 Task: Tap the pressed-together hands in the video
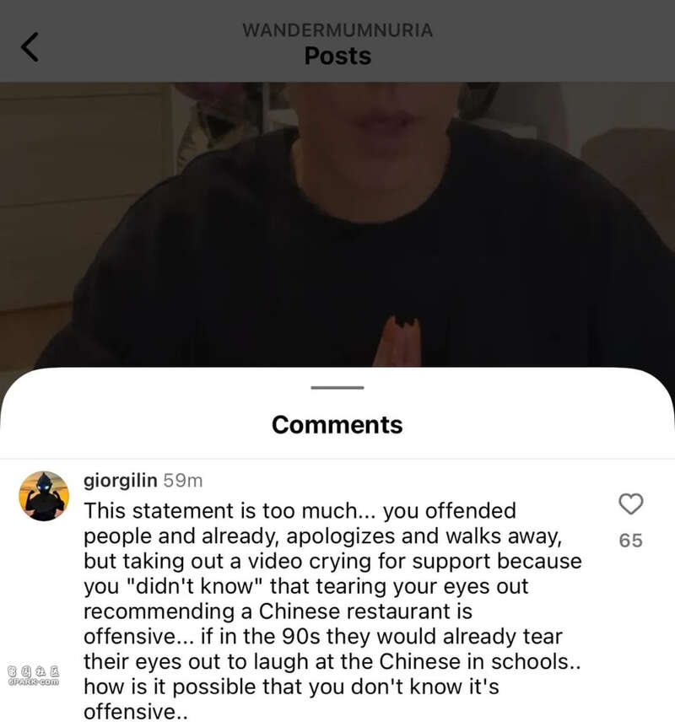(398, 342)
